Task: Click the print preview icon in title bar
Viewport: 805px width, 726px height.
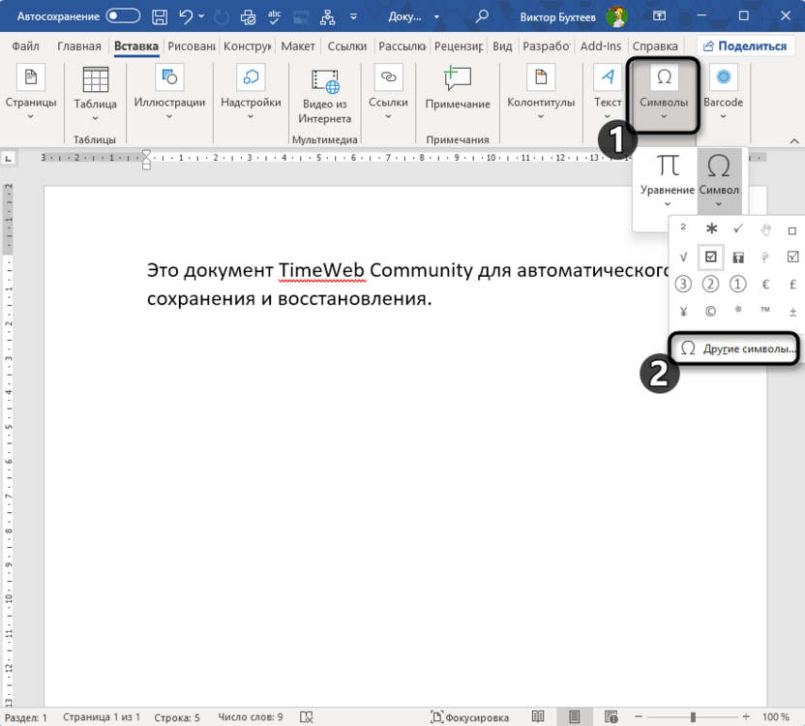Action: pyautogui.click(x=248, y=17)
